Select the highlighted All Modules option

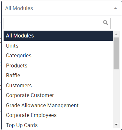click(58, 36)
